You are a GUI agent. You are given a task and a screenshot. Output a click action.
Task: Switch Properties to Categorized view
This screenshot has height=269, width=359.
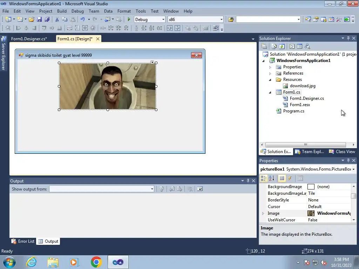click(x=264, y=178)
